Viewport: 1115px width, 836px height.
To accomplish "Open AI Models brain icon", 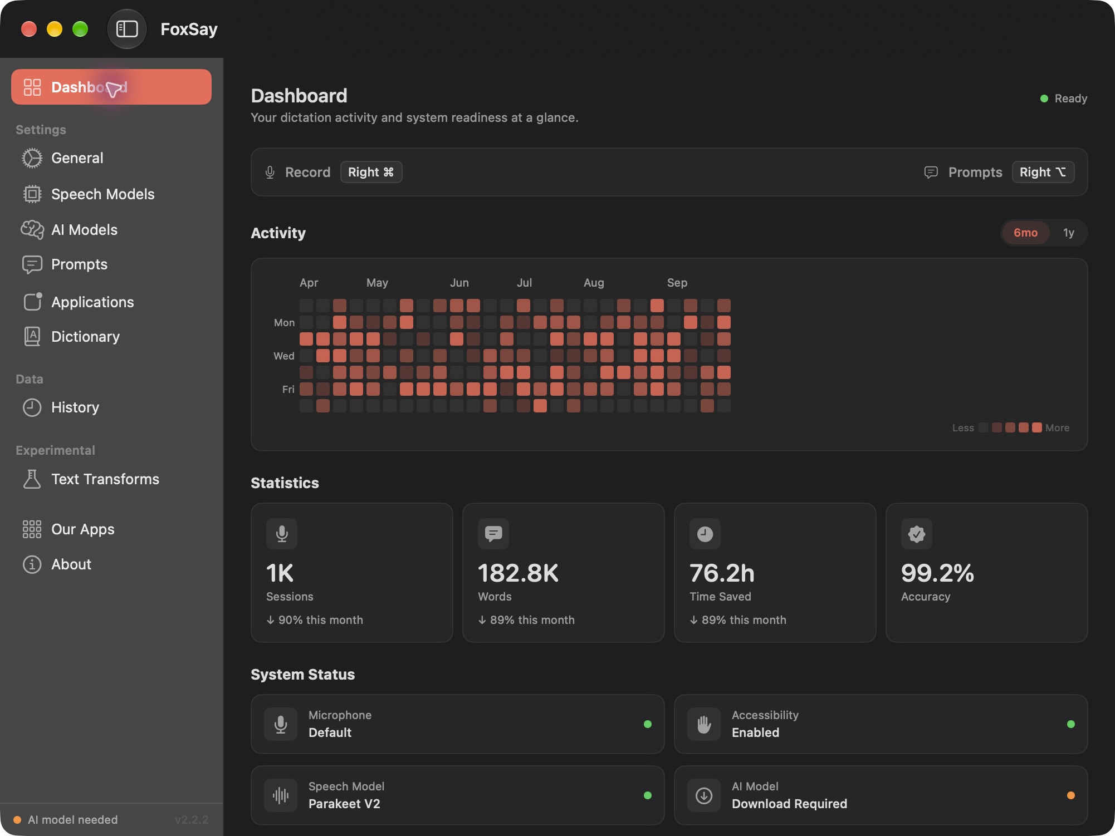I will [x=32, y=230].
